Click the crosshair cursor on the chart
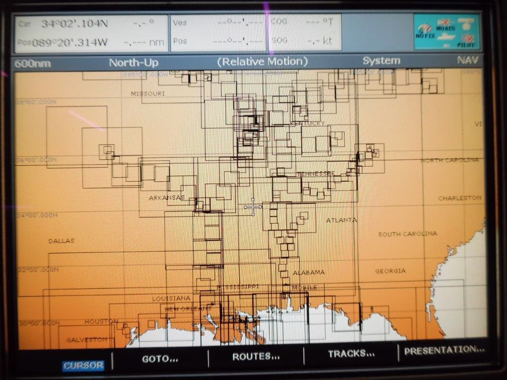 click(253, 207)
